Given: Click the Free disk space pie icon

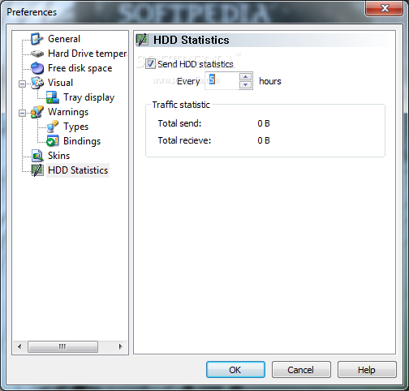Looking at the screenshot, I should 37,68.
